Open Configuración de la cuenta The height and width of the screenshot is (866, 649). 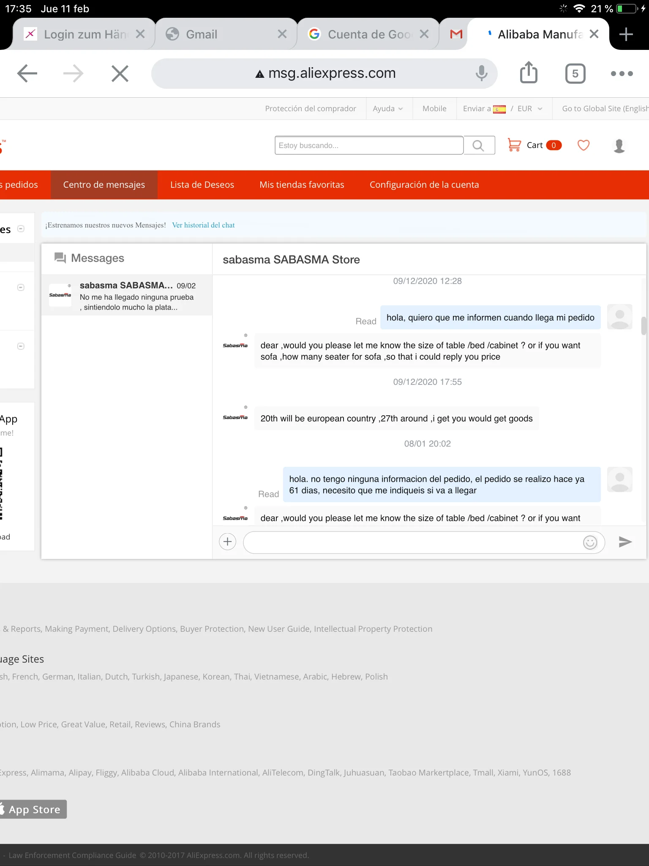[x=424, y=185]
